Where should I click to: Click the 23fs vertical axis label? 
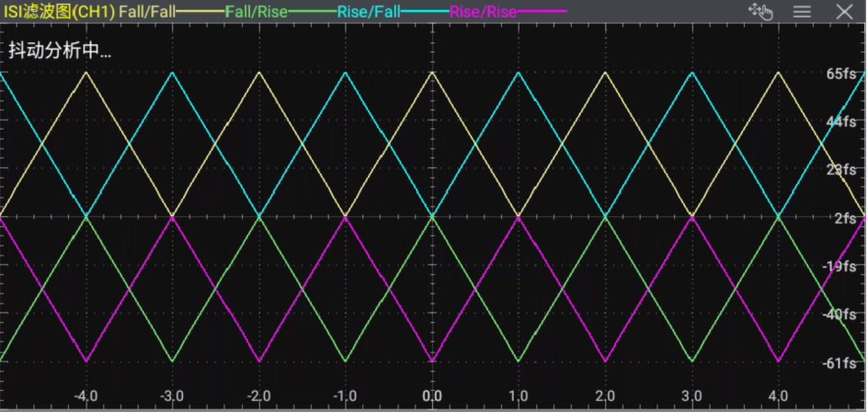point(841,169)
